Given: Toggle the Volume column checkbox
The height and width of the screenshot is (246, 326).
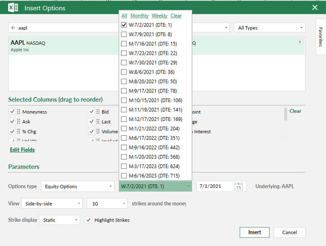Looking at the screenshot, I should [92, 131].
